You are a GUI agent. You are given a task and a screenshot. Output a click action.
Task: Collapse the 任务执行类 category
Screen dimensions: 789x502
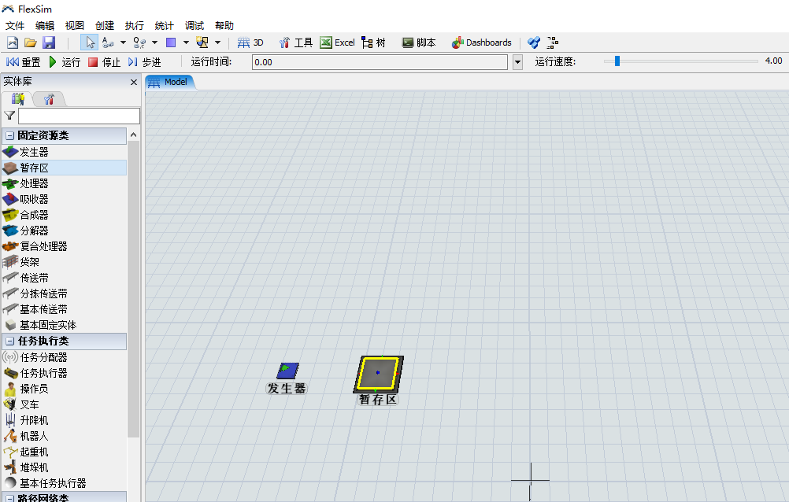tap(10, 341)
